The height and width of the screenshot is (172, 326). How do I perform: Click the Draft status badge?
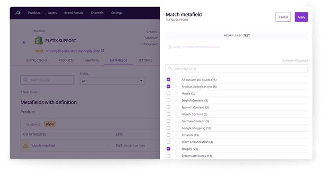coord(39,51)
